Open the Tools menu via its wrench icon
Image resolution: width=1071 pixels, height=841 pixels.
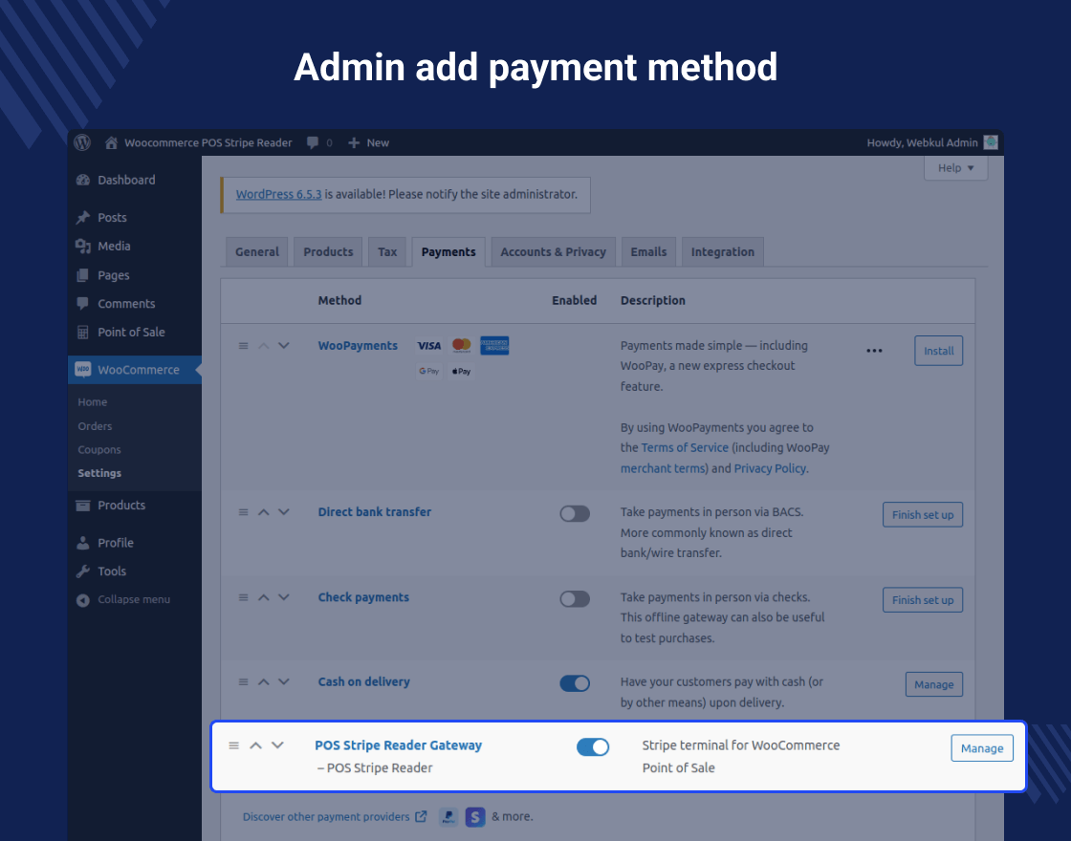(83, 571)
